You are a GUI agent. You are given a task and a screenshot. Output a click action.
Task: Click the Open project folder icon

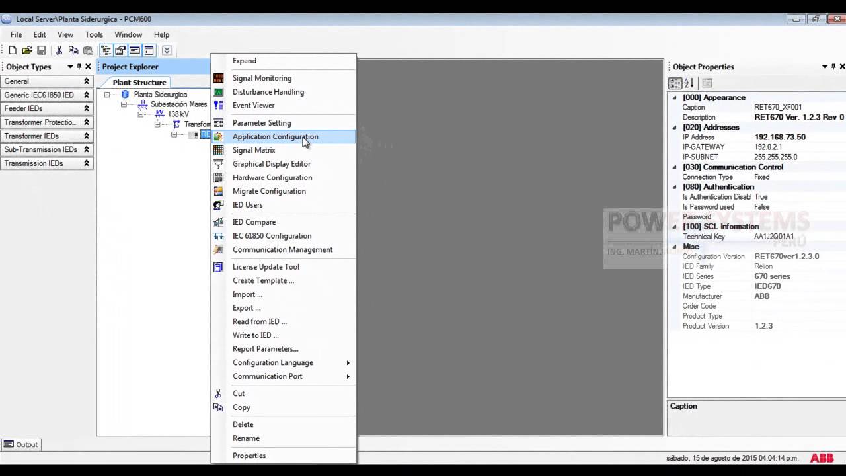click(x=27, y=50)
